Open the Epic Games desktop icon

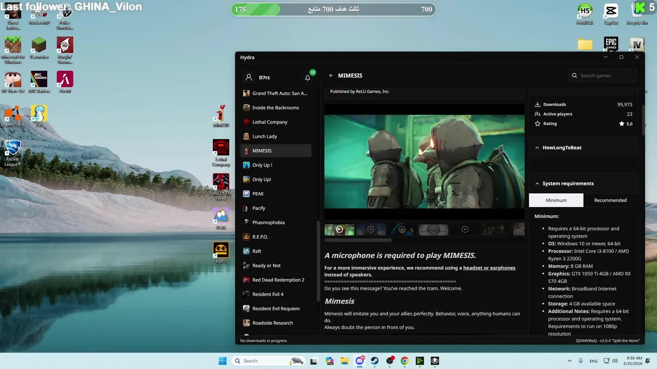coord(611,44)
